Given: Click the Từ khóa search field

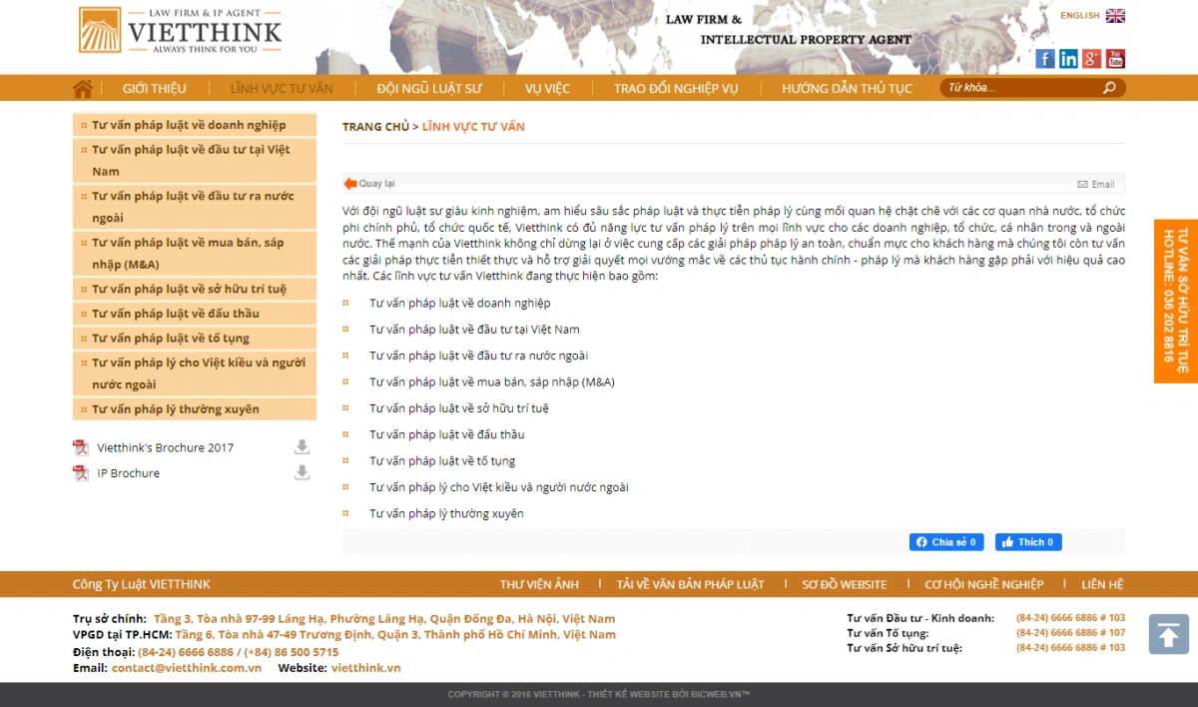Looking at the screenshot, I should pos(1022,88).
